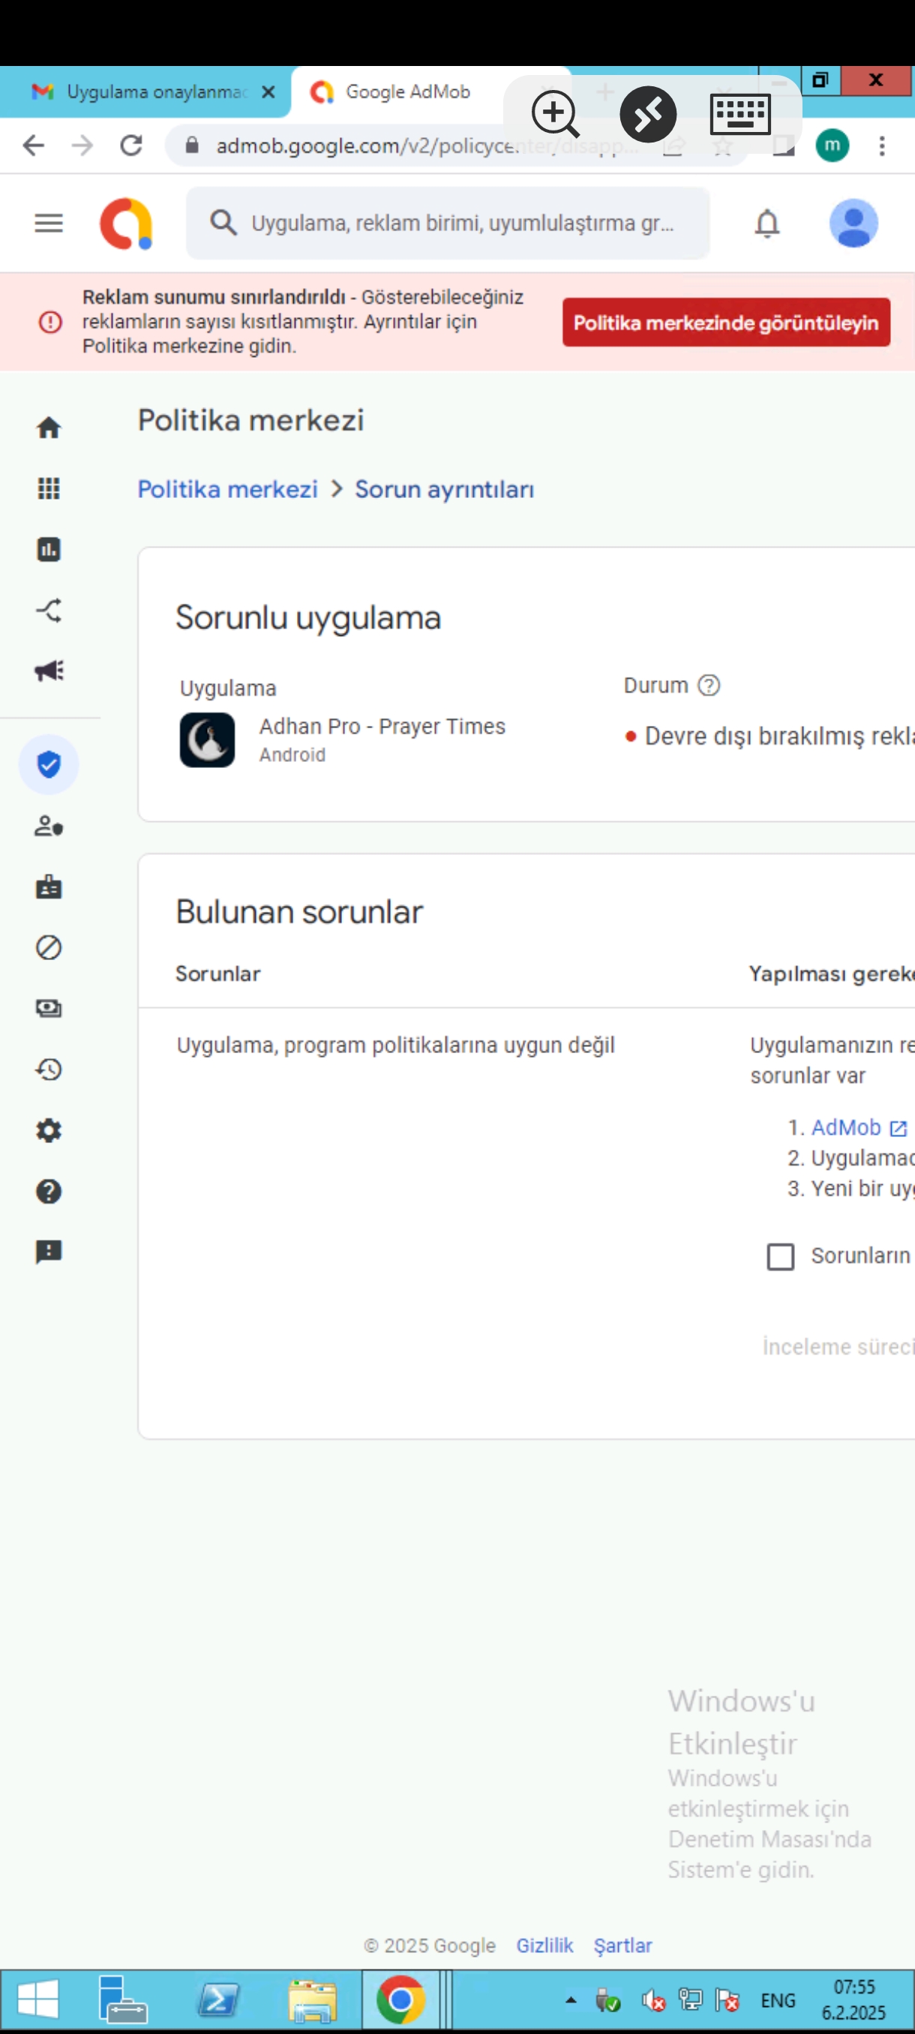Click the Chrome address bar URL

[426, 145]
